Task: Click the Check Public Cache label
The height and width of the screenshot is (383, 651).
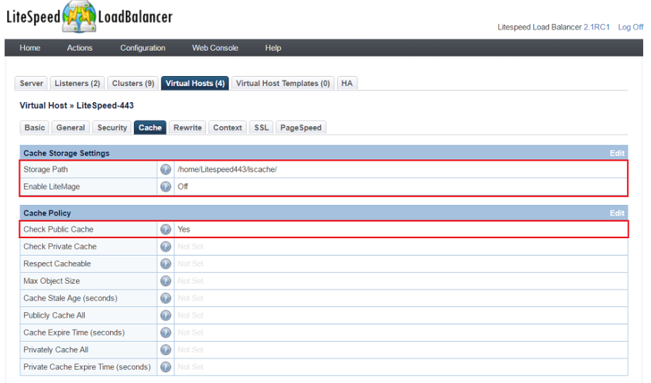Action: [58, 230]
